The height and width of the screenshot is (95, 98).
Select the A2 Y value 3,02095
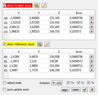pyautogui.click(x=39, y=27)
